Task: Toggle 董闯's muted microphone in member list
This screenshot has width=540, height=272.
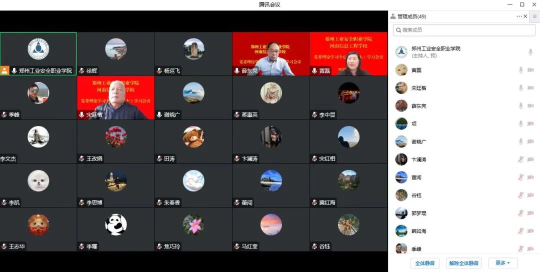Action: 520,177
